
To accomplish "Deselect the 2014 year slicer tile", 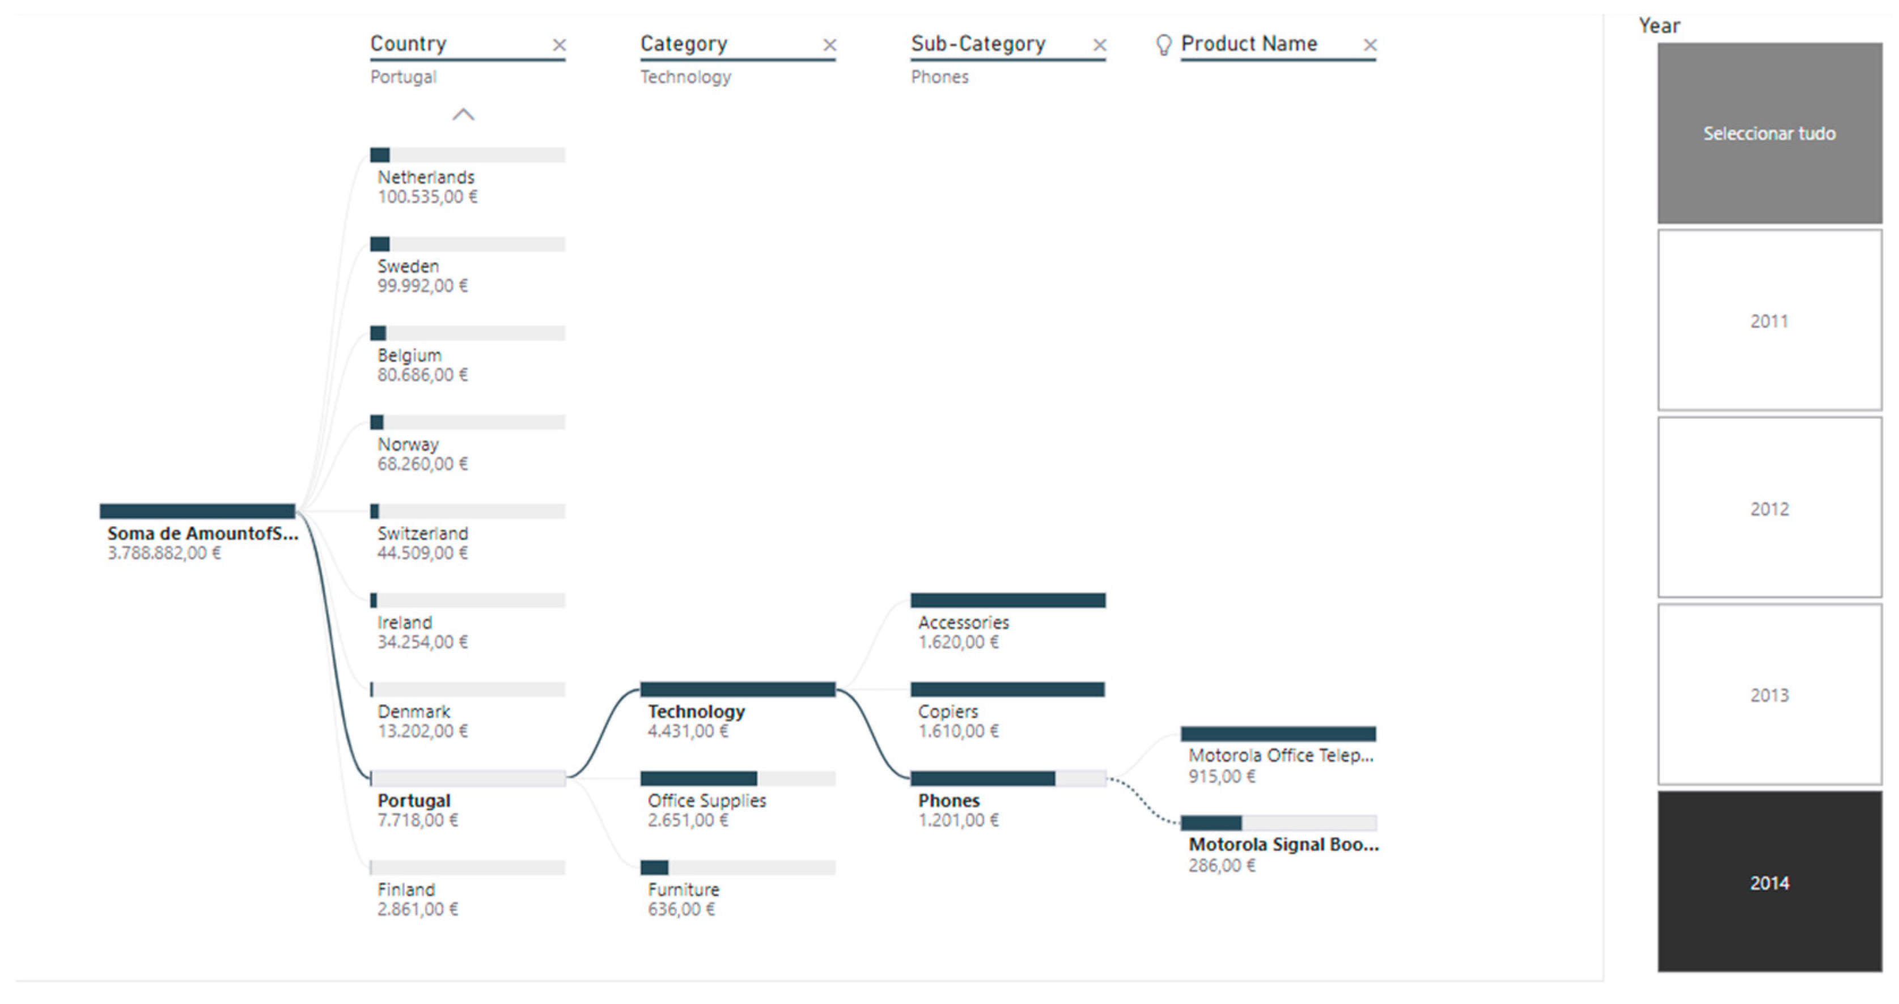I will tap(1769, 882).
